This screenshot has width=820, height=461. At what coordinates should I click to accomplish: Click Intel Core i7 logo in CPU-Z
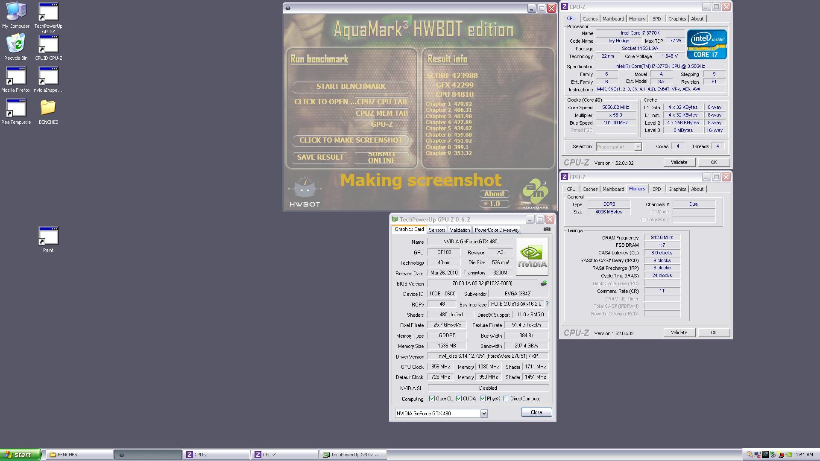coord(707,44)
